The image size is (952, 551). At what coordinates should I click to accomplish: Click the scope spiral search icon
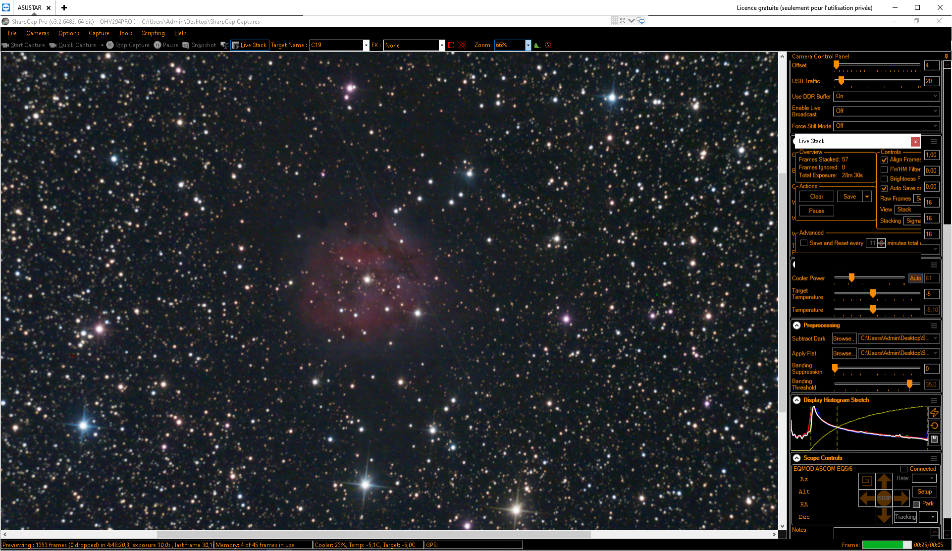[867, 481]
